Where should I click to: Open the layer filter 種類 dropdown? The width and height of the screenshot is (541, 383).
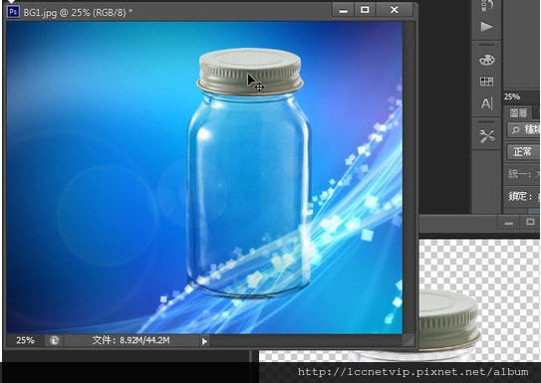(524, 129)
